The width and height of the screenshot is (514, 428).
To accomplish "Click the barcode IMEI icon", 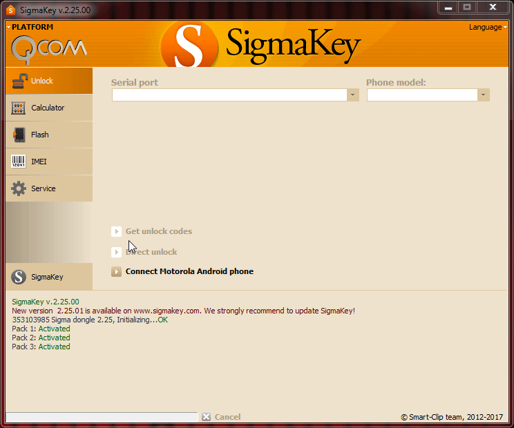I will 19,162.
